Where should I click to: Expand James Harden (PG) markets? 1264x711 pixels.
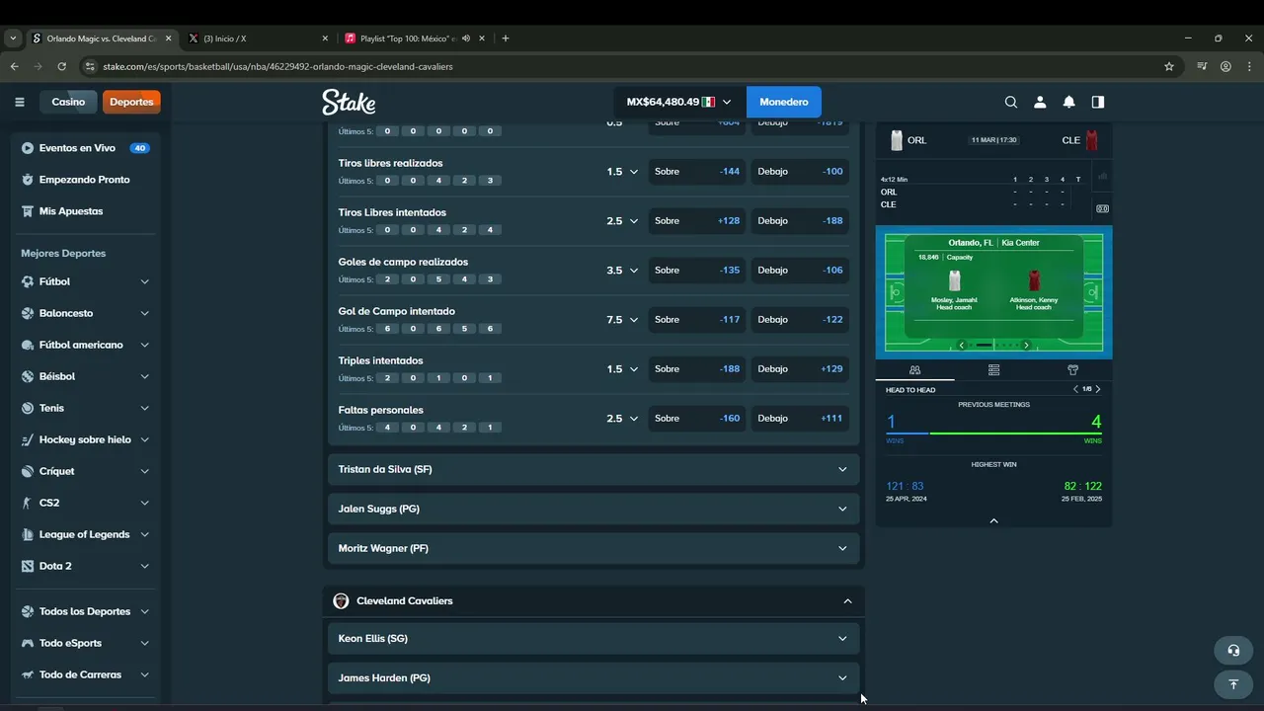593,677
